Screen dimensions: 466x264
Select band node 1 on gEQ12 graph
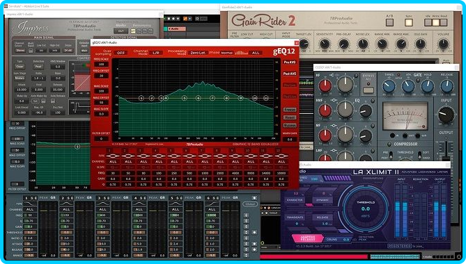[141, 98]
